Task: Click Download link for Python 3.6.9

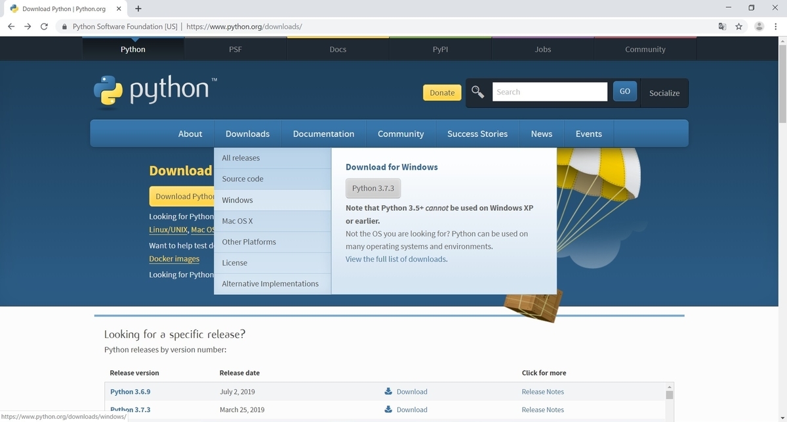Action: 412,391
